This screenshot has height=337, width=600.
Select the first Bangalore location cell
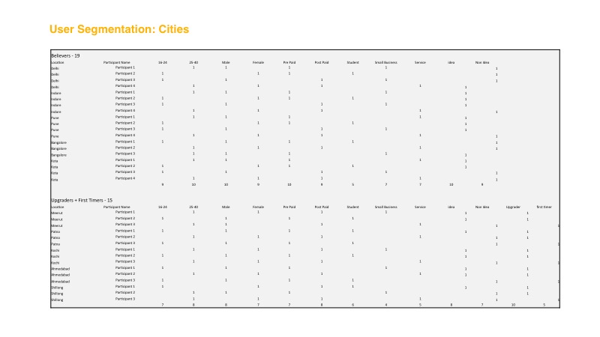[58, 142]
